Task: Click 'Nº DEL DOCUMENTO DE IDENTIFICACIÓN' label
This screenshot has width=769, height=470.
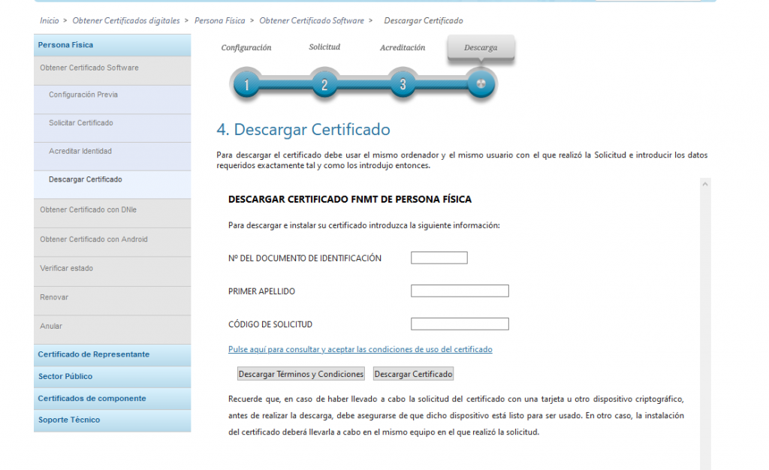Action: point(305,258)
